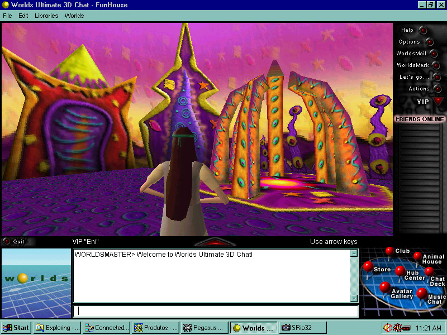447x335 pixels.
Task: Open the Worlds menu
Action: 74,16
